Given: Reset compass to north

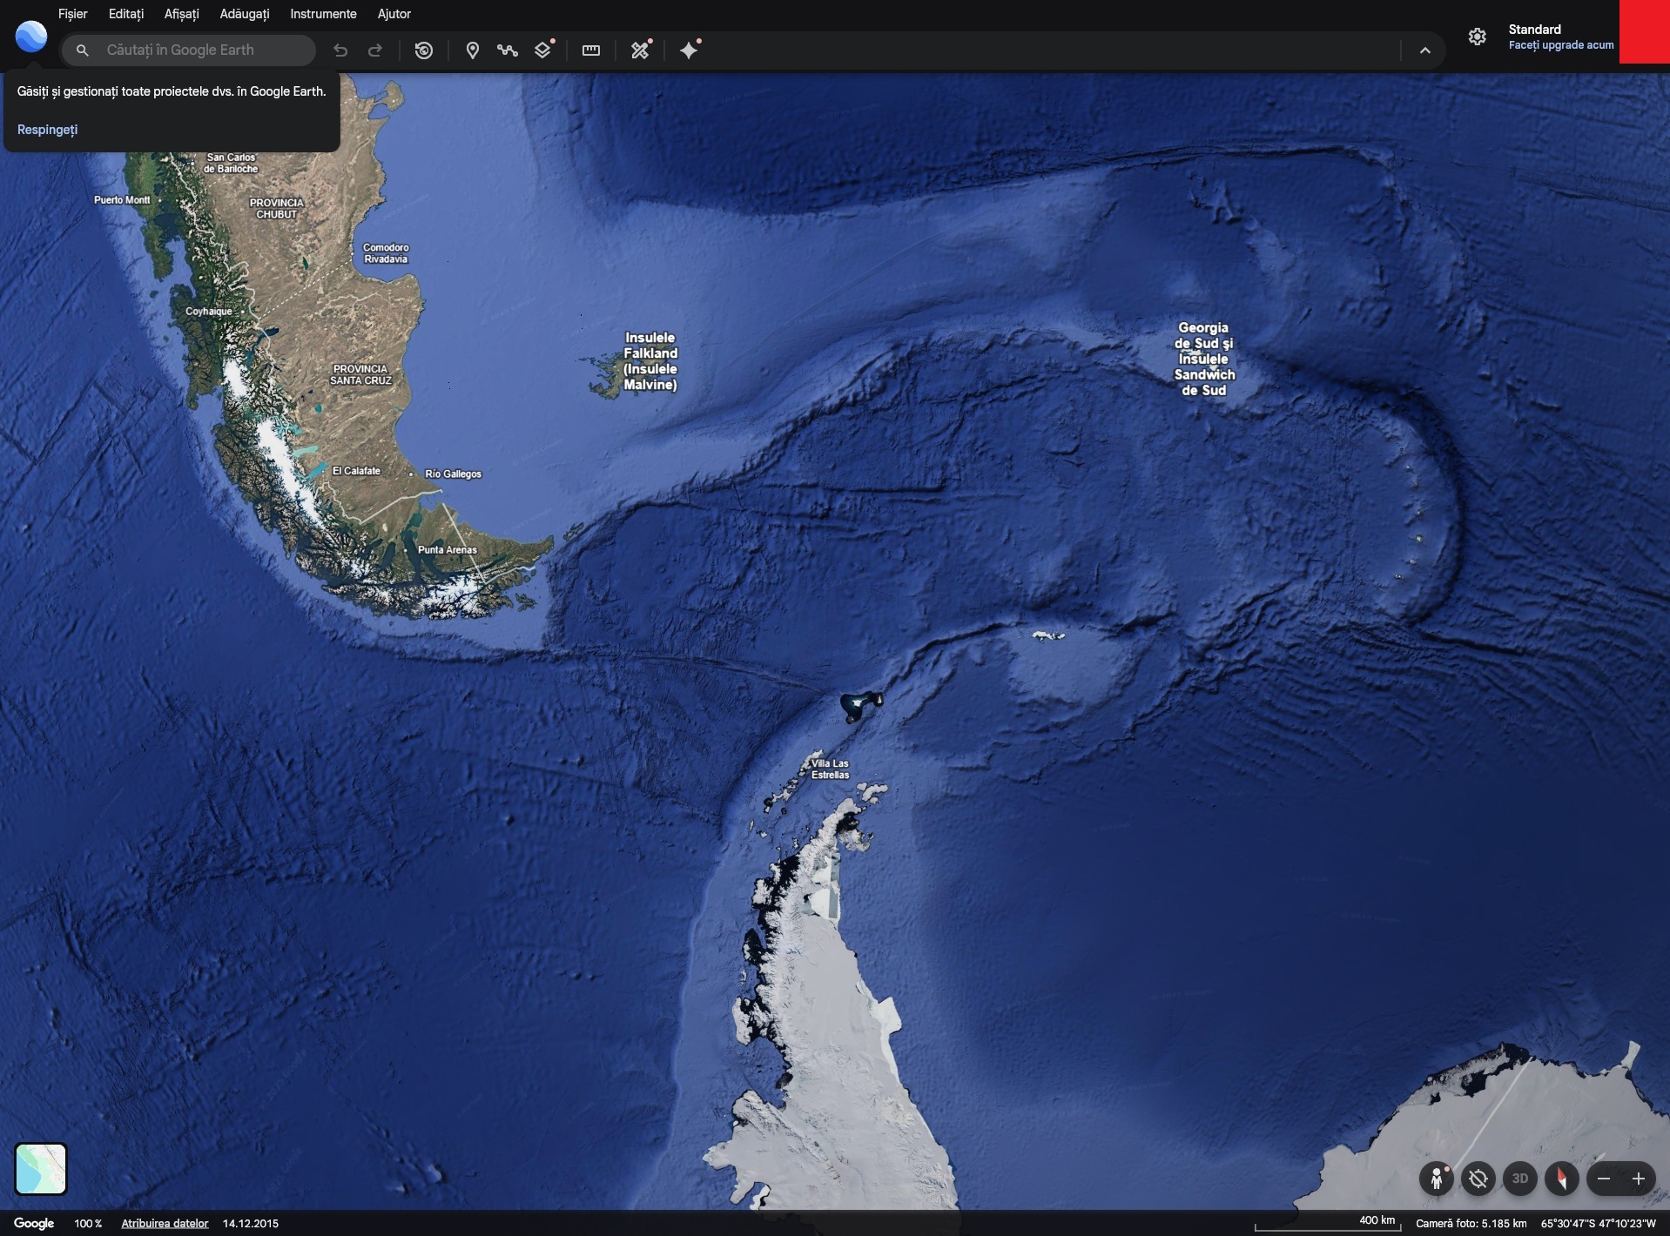Looking at the screenshot, I should click(x=1562, y=1179).
